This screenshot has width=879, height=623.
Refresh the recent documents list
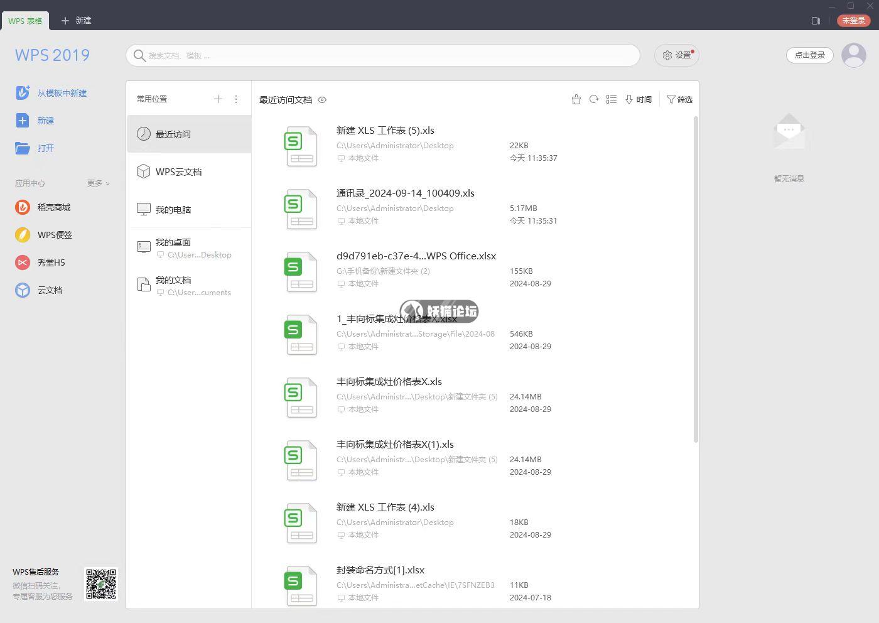point(594,99)
